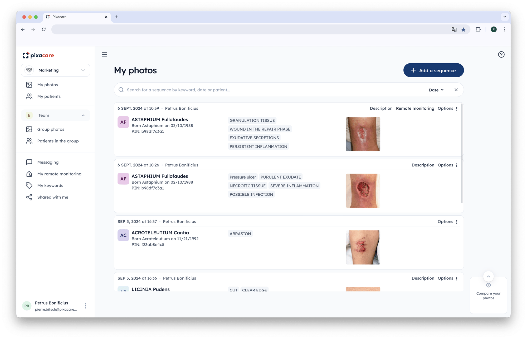This screenshot has width=527, height=339.
Task: Select My patients in the sidebar
Action: tap(49, 96)
